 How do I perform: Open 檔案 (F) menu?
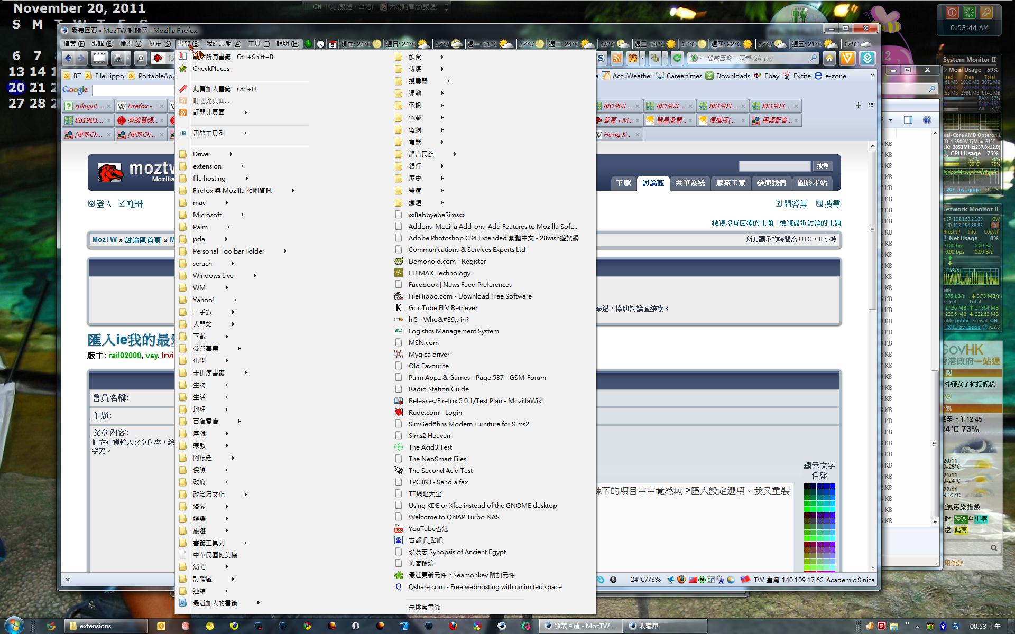(73, 44)
